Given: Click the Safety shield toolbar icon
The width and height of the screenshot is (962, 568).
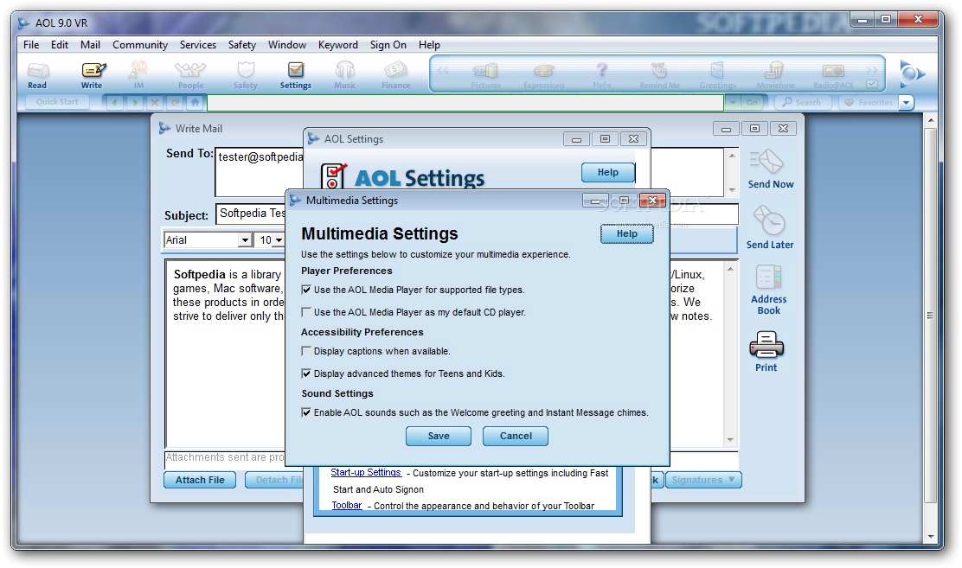Looking at the screenshot, I should [x=246, y=75].
